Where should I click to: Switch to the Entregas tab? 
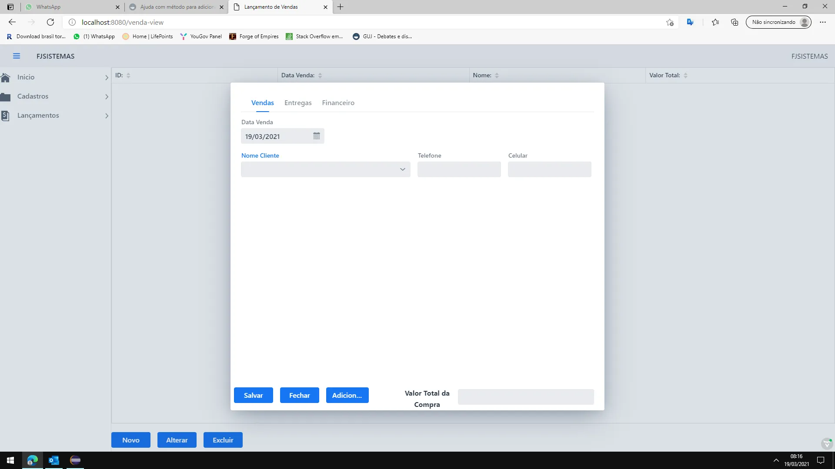click(298, 103)
